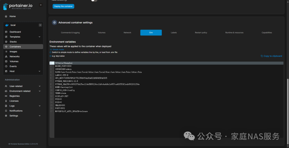Click the Dashboard icon
The width and height of the screenshot is (289, 148).
coord(6,32)
